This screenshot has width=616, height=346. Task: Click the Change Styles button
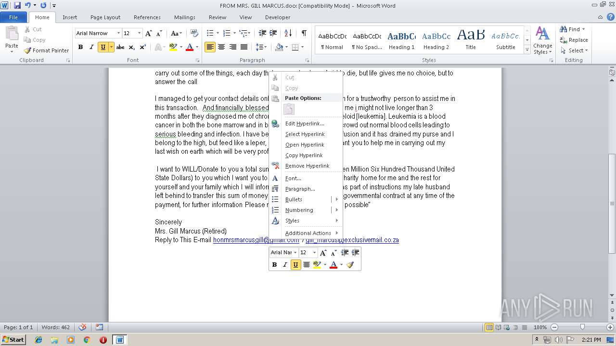click(542, 41)
